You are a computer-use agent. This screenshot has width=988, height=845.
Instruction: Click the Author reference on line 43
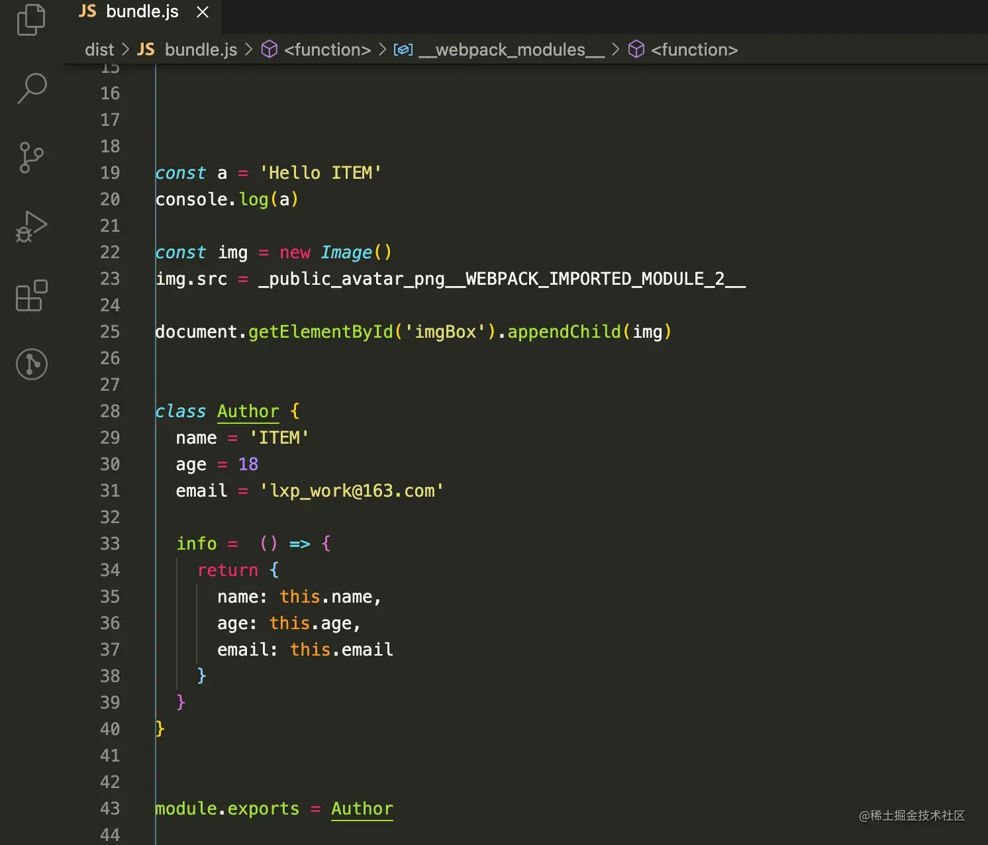click(x=362, y=809)
